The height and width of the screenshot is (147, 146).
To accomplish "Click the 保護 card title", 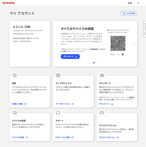I will tap(14, 83).
